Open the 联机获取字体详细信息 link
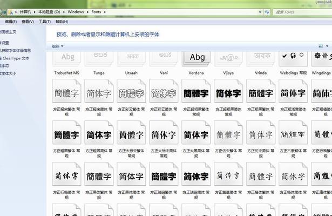Image resolution: width=332 pixels, height=216 pixels. point(15,50)
